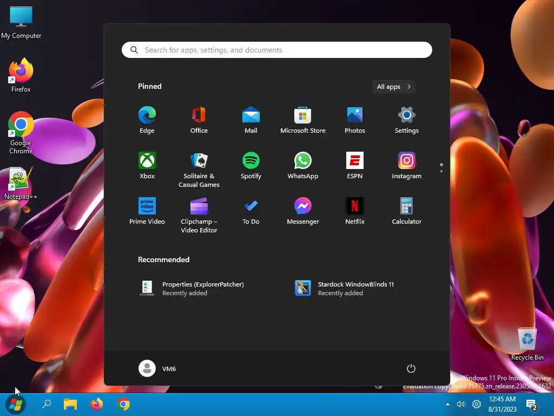Open the volume control in tray
This screenshot has height=416, width=554.
[461, 404]
